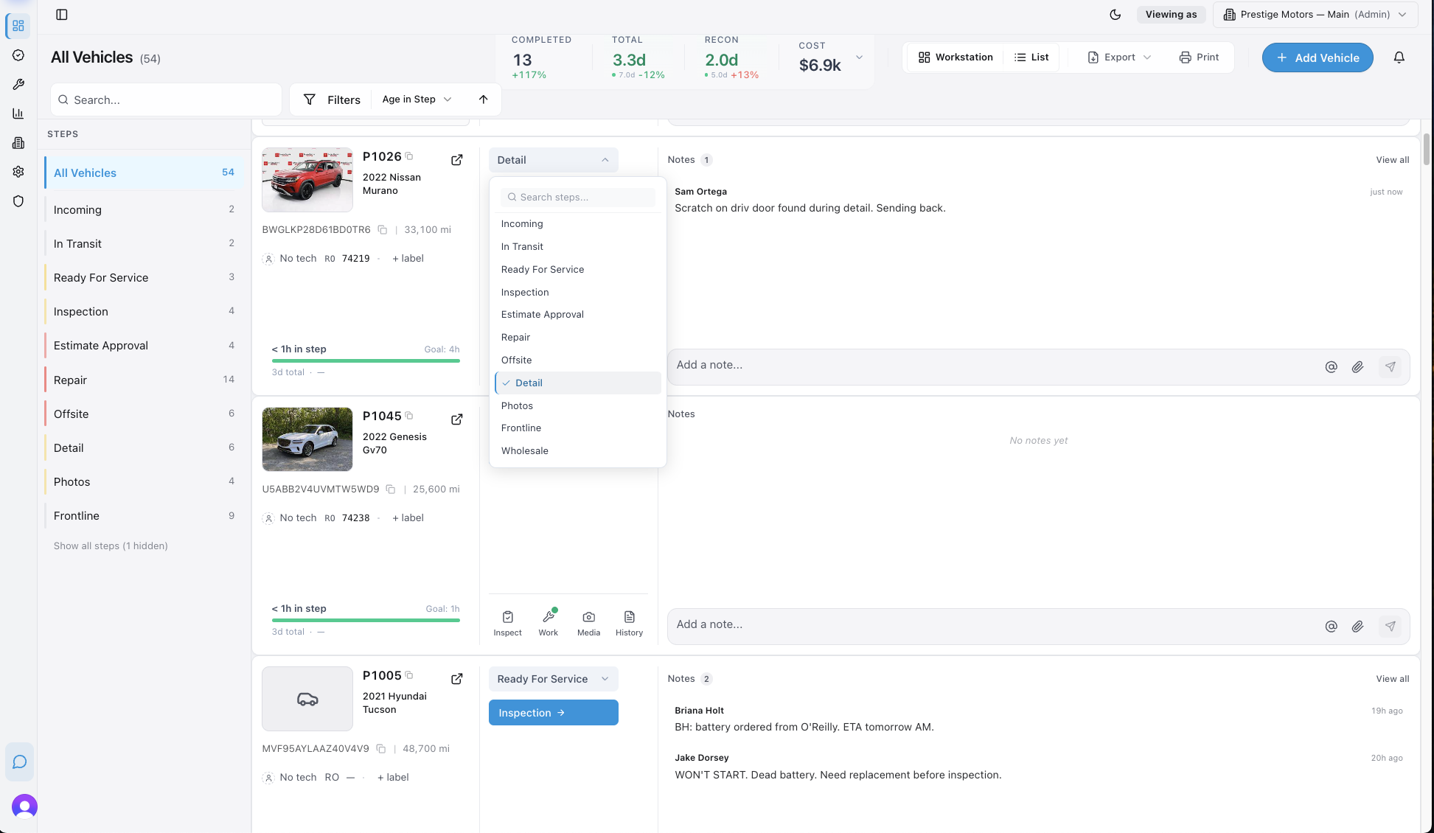
Task: Click the Print button
Action: (x=1199, y=57)
